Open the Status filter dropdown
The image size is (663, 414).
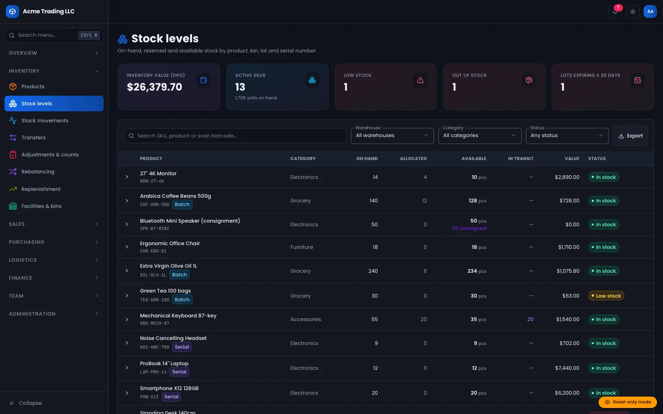567,136
